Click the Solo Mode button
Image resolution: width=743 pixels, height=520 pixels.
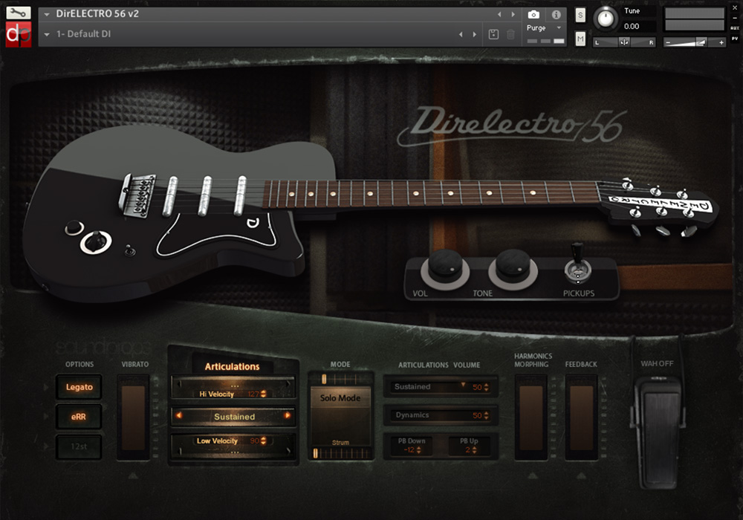pos(340,398)
